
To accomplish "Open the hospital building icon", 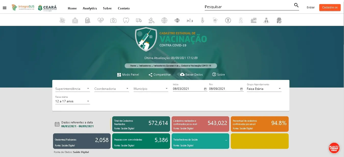I will 75,20.
